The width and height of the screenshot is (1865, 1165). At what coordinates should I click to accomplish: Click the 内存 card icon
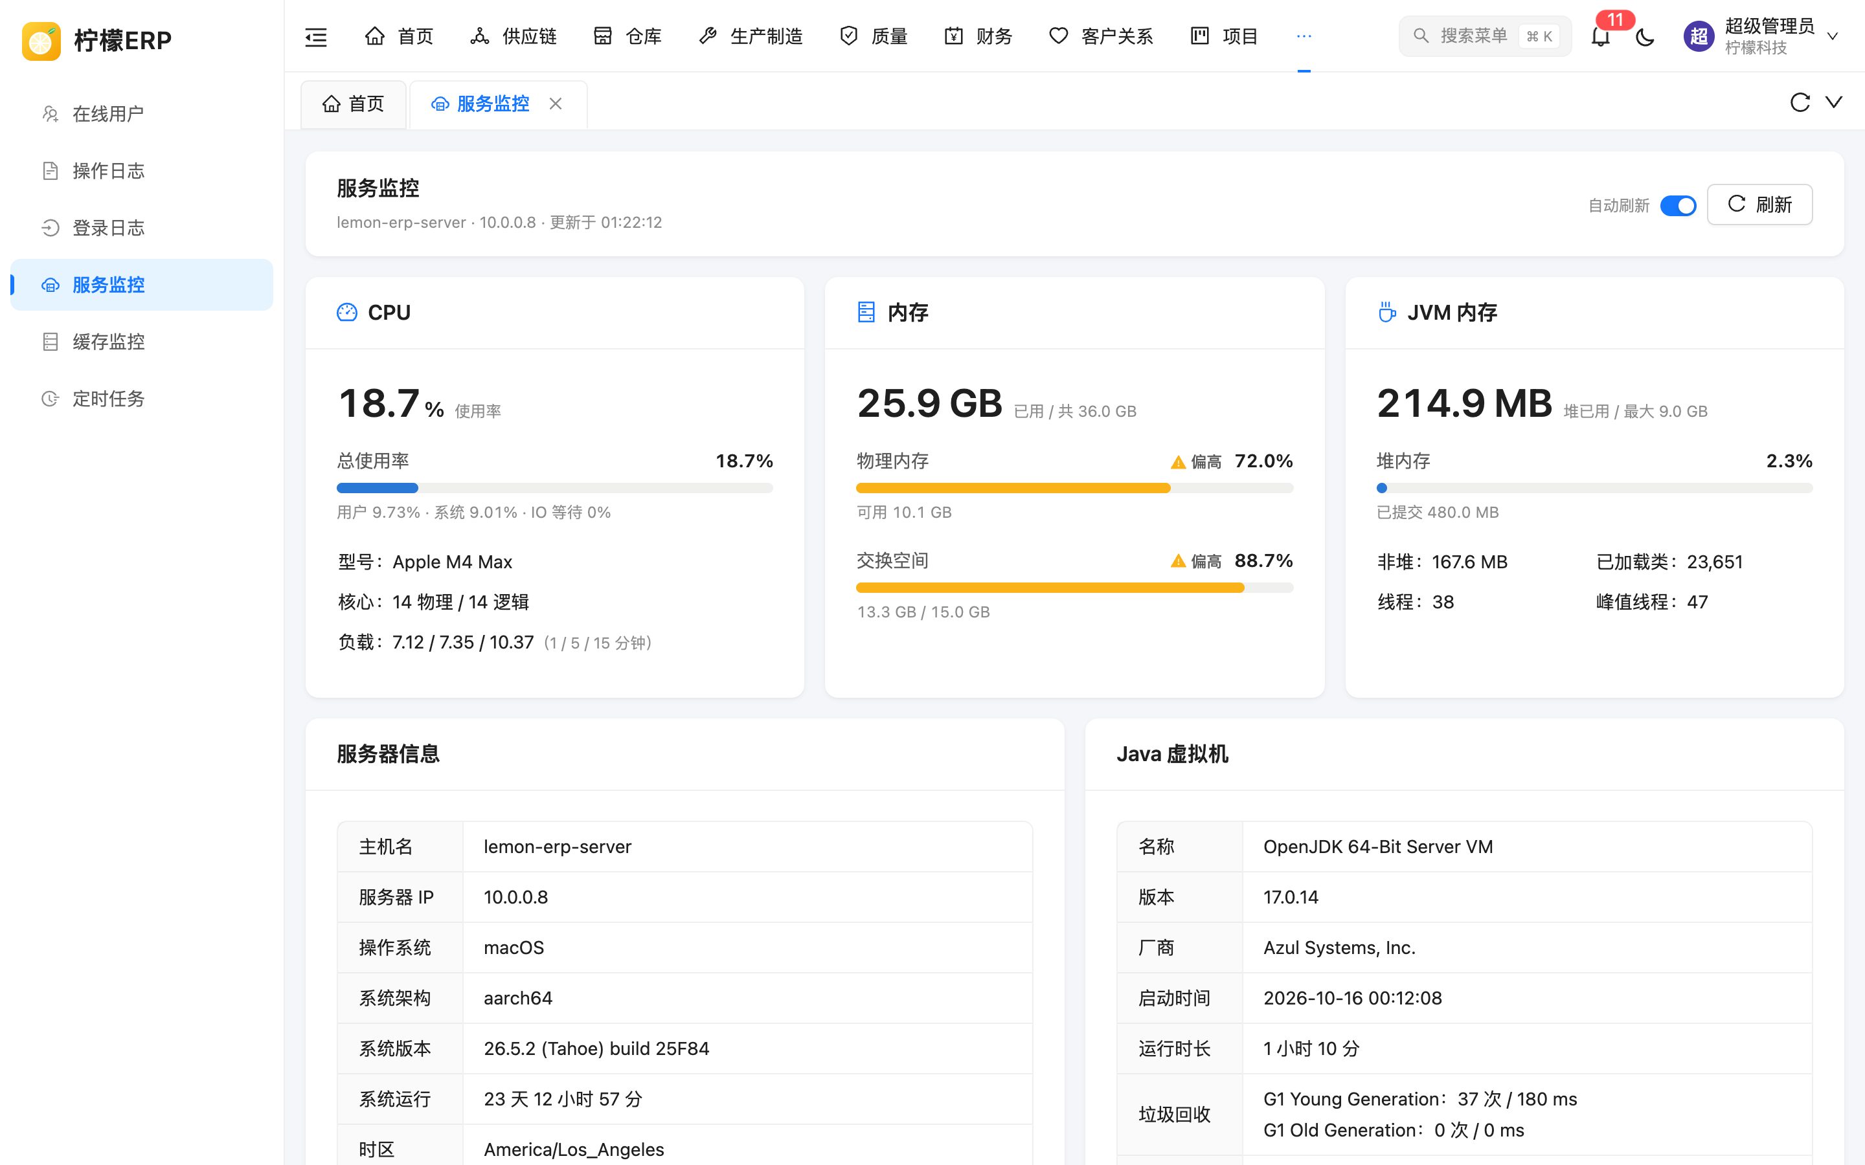(866, 312)
